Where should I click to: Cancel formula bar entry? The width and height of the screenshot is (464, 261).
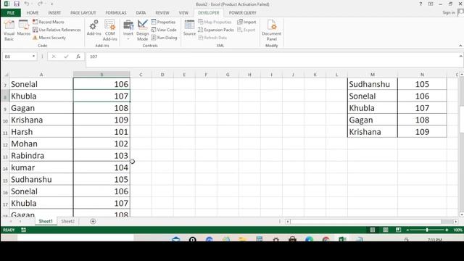point(54,57)
